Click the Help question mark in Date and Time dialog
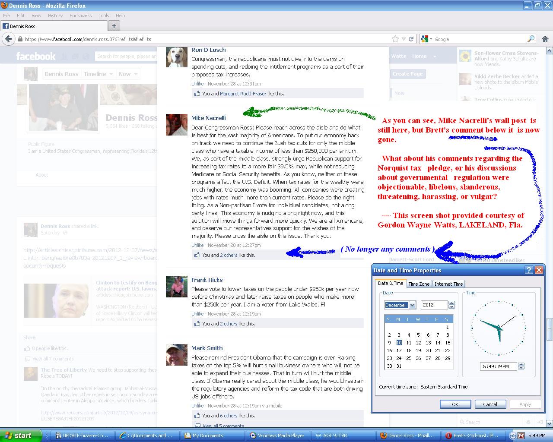Screen dimensions: 553x442 [x=529, y=270]
